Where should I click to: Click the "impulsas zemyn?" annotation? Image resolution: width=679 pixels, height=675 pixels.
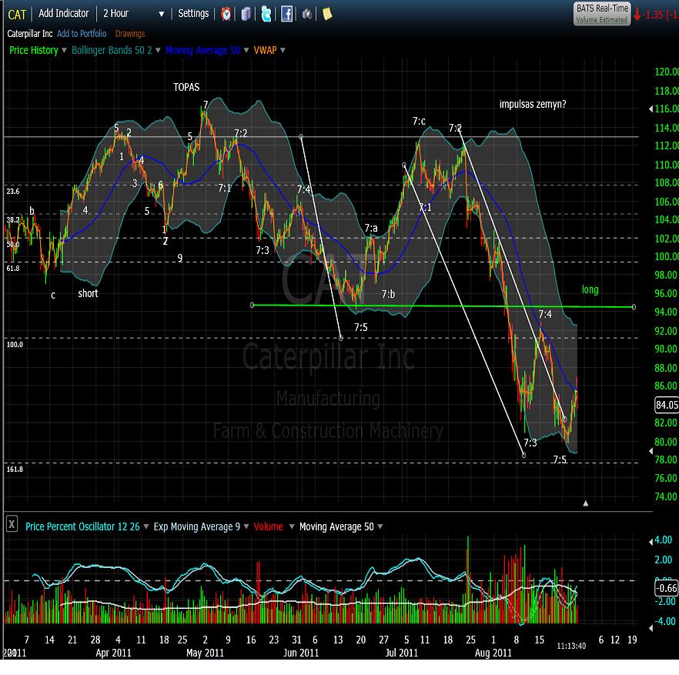[533, 105]
